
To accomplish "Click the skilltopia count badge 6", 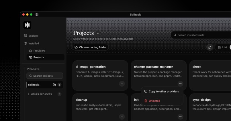I will [59, 85].
